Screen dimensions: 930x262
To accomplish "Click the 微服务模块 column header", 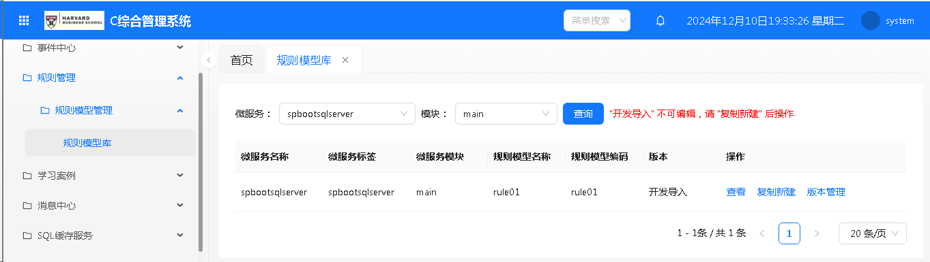I will pyautogui.click(x=440, y=157).
